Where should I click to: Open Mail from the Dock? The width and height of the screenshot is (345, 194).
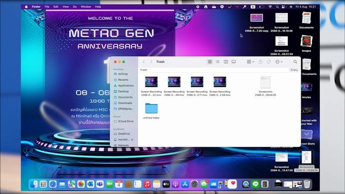pos(62,184)
